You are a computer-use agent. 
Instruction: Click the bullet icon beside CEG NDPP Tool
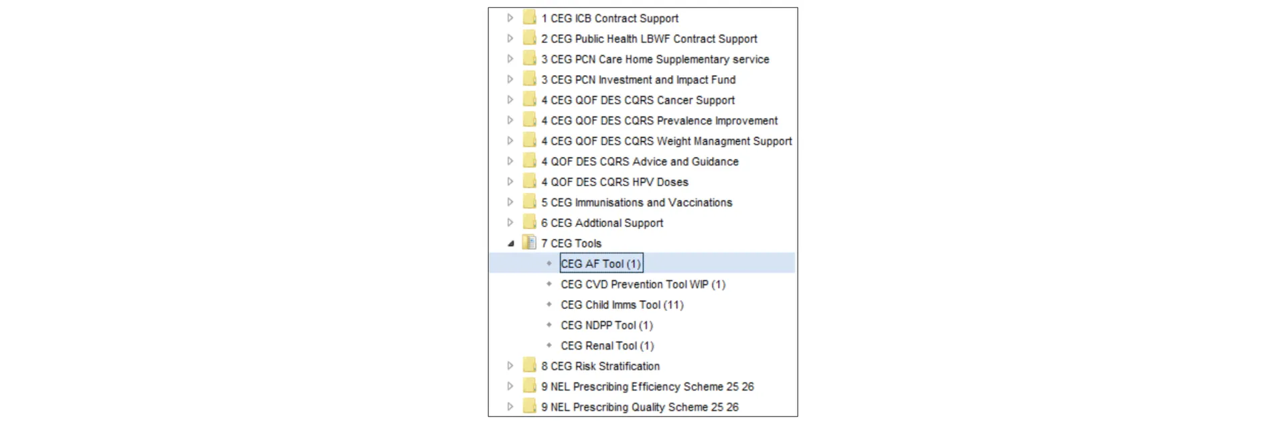[549, 325]
